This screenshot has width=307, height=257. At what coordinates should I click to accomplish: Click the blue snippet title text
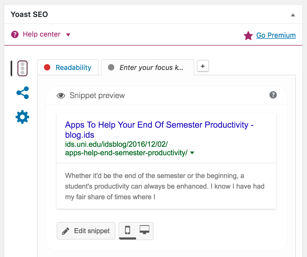point(159,125)
